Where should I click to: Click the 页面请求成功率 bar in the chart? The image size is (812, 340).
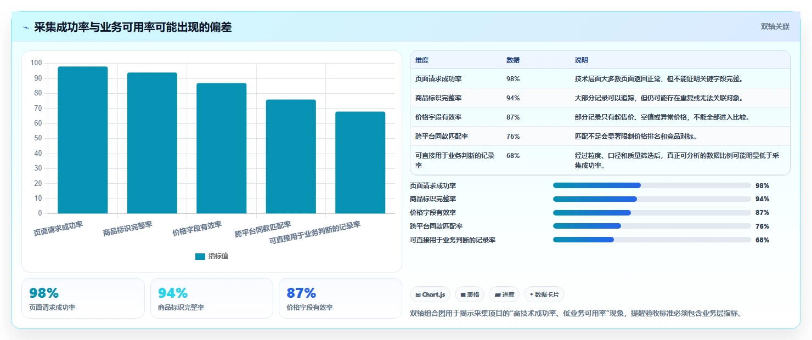(x=83, y=140)
